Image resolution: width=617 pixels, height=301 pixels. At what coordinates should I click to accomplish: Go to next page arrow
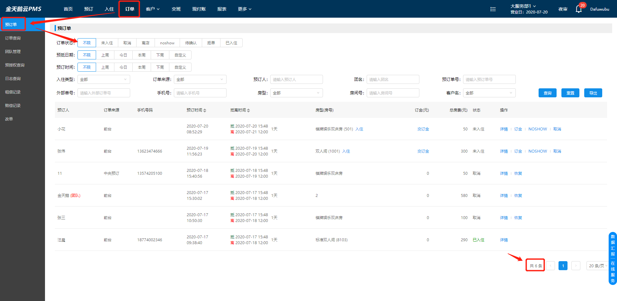pyautogui.click(x=576, y=266)
